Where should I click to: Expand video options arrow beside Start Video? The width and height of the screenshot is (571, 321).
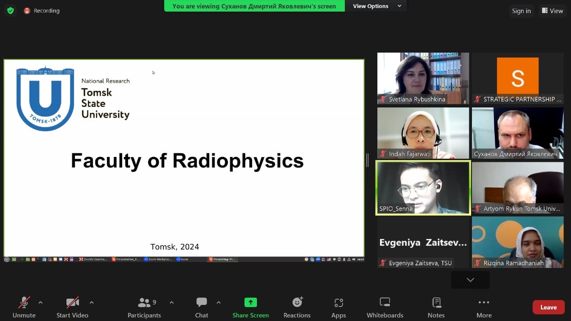click(91, 303)
